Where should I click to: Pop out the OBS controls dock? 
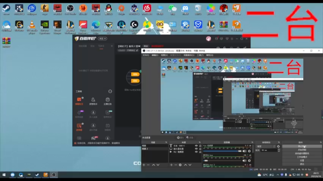pos(321,142)
